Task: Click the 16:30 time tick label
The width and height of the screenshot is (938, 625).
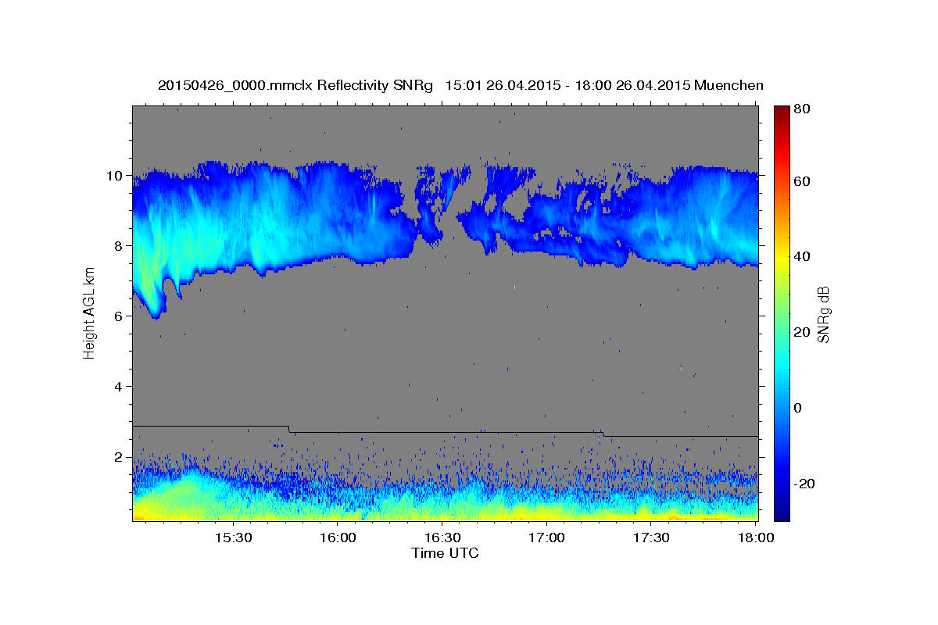Action: tap(442, 538)
